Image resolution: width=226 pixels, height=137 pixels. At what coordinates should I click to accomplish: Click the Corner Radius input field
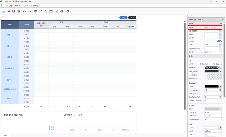[213, 119]
